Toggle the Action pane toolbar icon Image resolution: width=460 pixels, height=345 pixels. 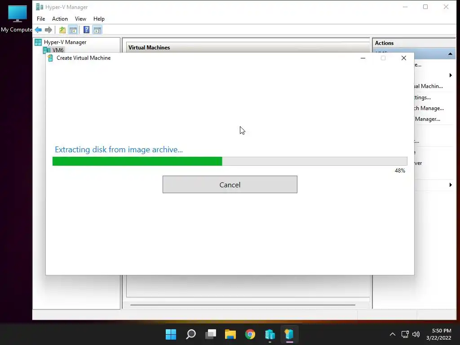pyautogui.click(x=97, y=30)
